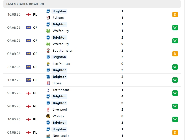185x140 pixels.
Task: Click the Liverpool club crest icon
Action: click(48, 109)
